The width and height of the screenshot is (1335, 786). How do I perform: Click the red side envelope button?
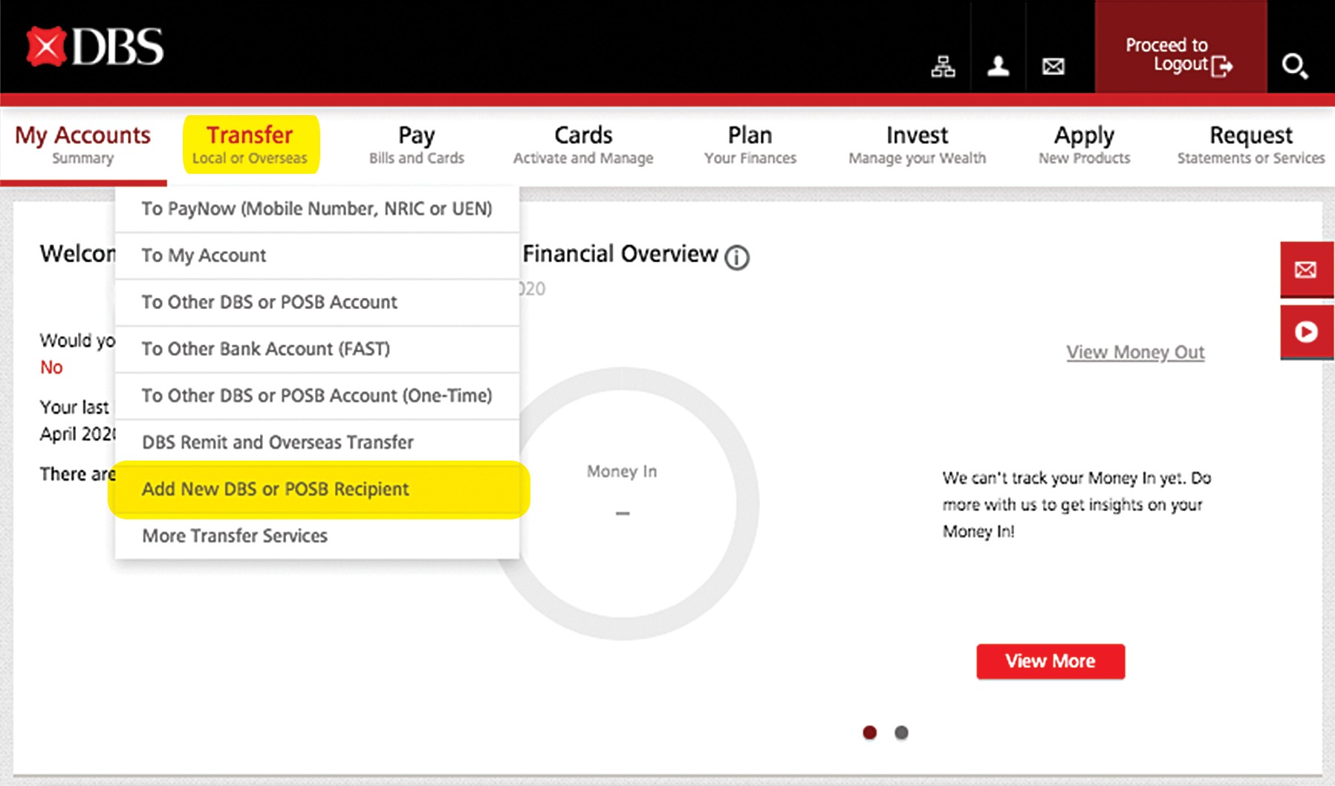(x=1306, y=270)
